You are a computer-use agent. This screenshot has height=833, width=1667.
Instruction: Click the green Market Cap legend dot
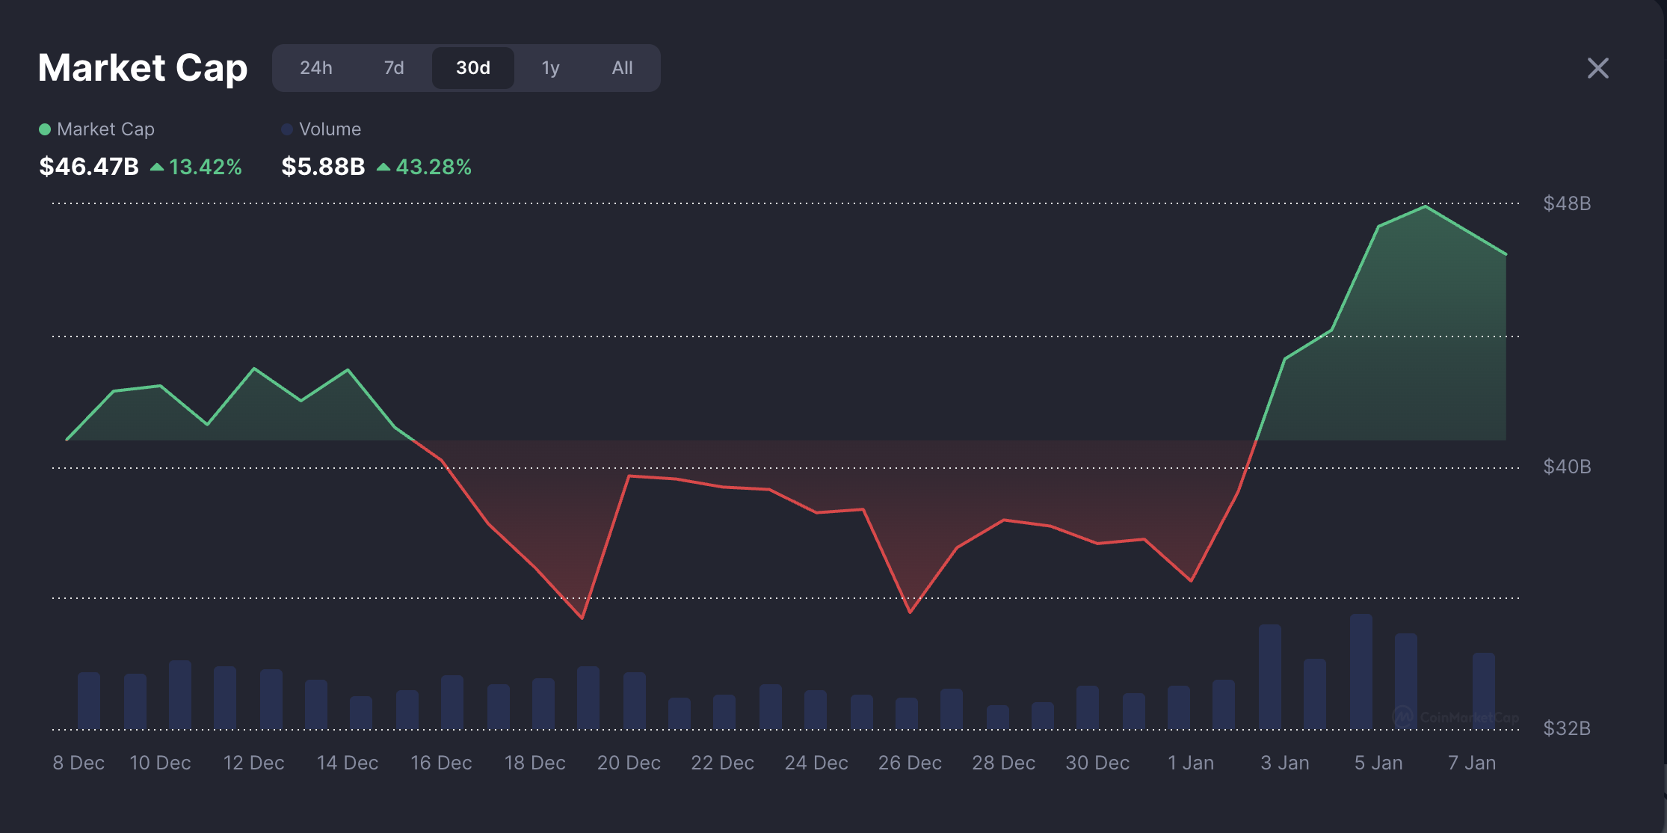point(45,129)
